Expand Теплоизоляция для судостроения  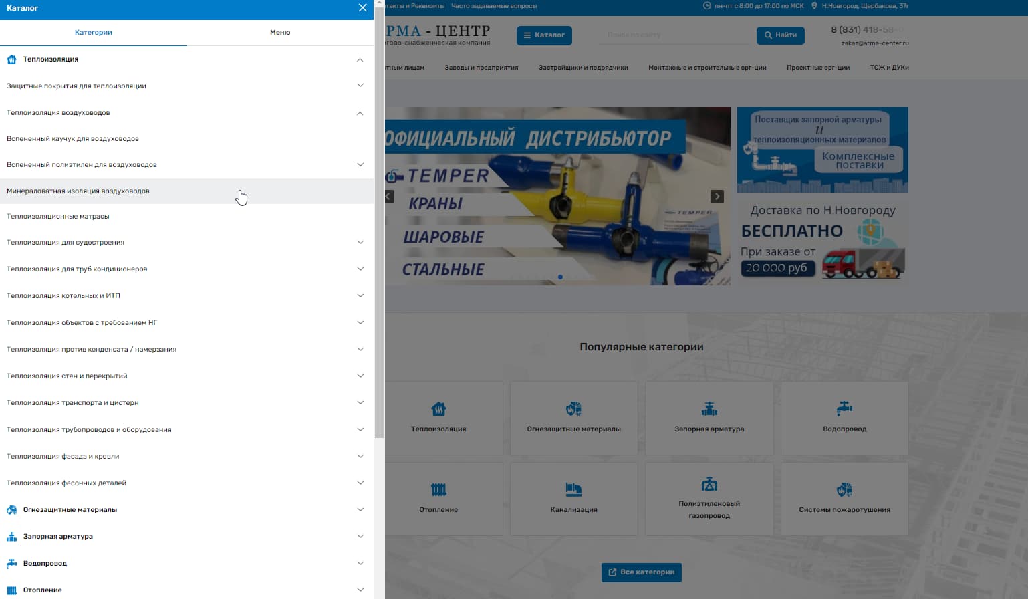tap(360, 242)
